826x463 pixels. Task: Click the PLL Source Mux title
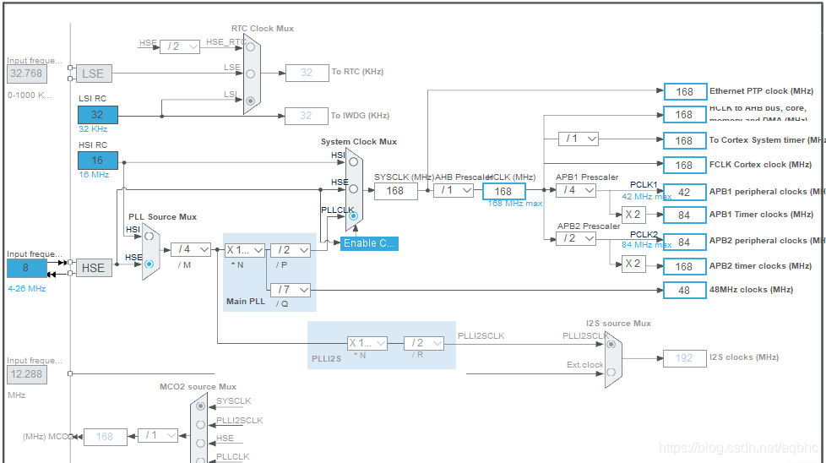pos(162,217)
